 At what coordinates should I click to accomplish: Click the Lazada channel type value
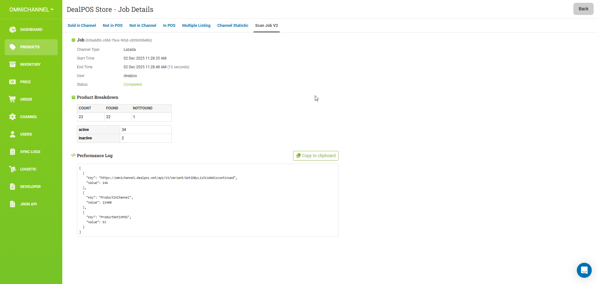[x=130, y=50]
